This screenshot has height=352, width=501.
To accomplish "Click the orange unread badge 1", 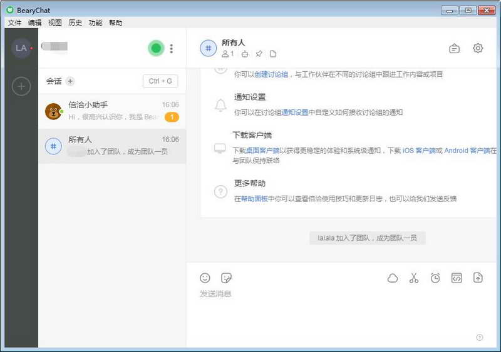I will pyautogui.click(x=172, y=117).
